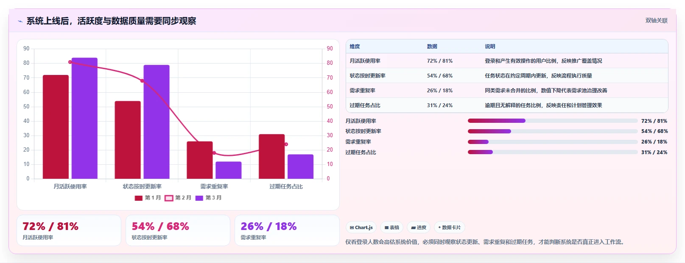Image resolution: width=685 pixels, height=263 pixels.
Task: Click the 过期任务占比 progress bar
Action: (x=553, y=152)
